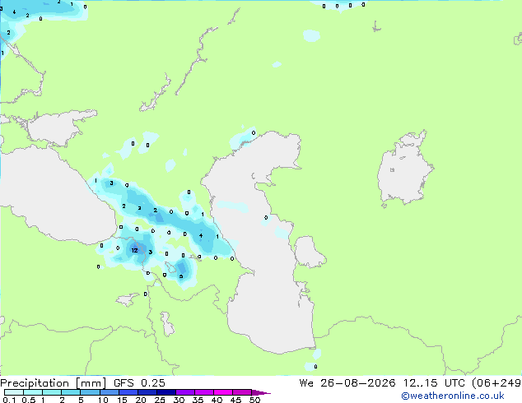Click the legend label '25'
Screen dimensions: 522x403
[160, 400]
